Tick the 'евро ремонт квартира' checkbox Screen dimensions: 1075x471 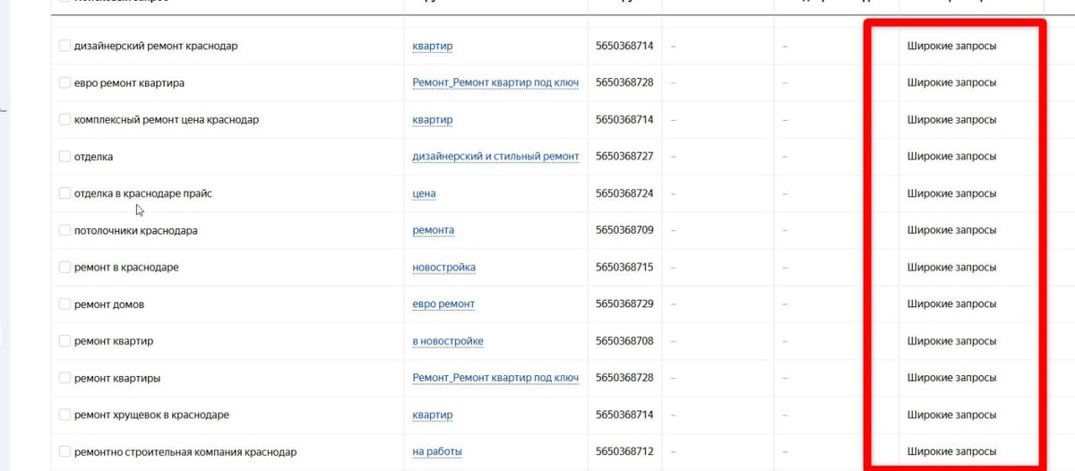(64, 82)
